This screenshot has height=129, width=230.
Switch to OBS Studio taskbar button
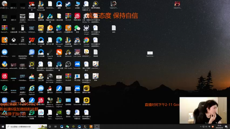pos(97,126)
